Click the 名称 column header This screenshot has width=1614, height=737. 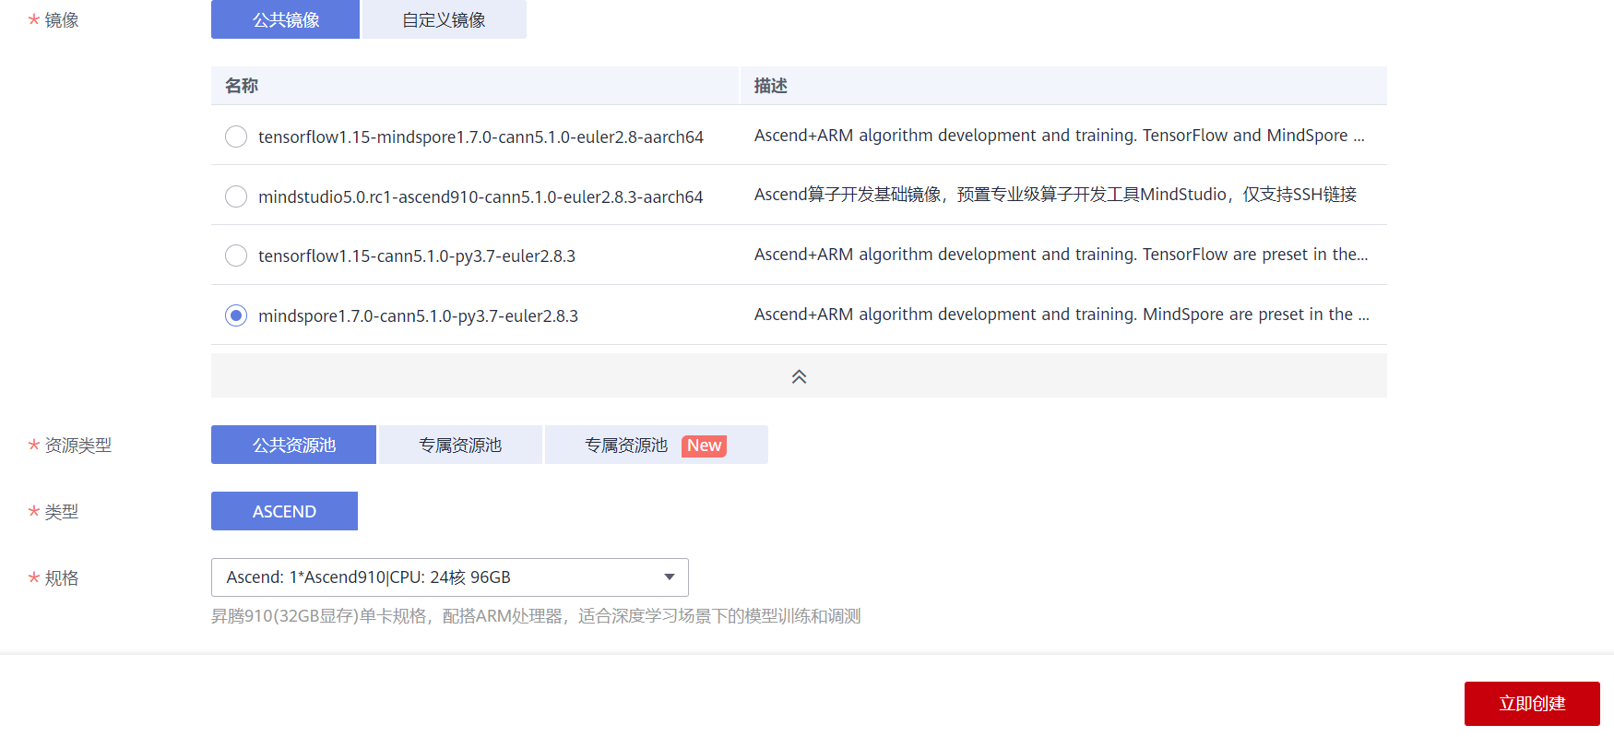(x=242, y=86)
